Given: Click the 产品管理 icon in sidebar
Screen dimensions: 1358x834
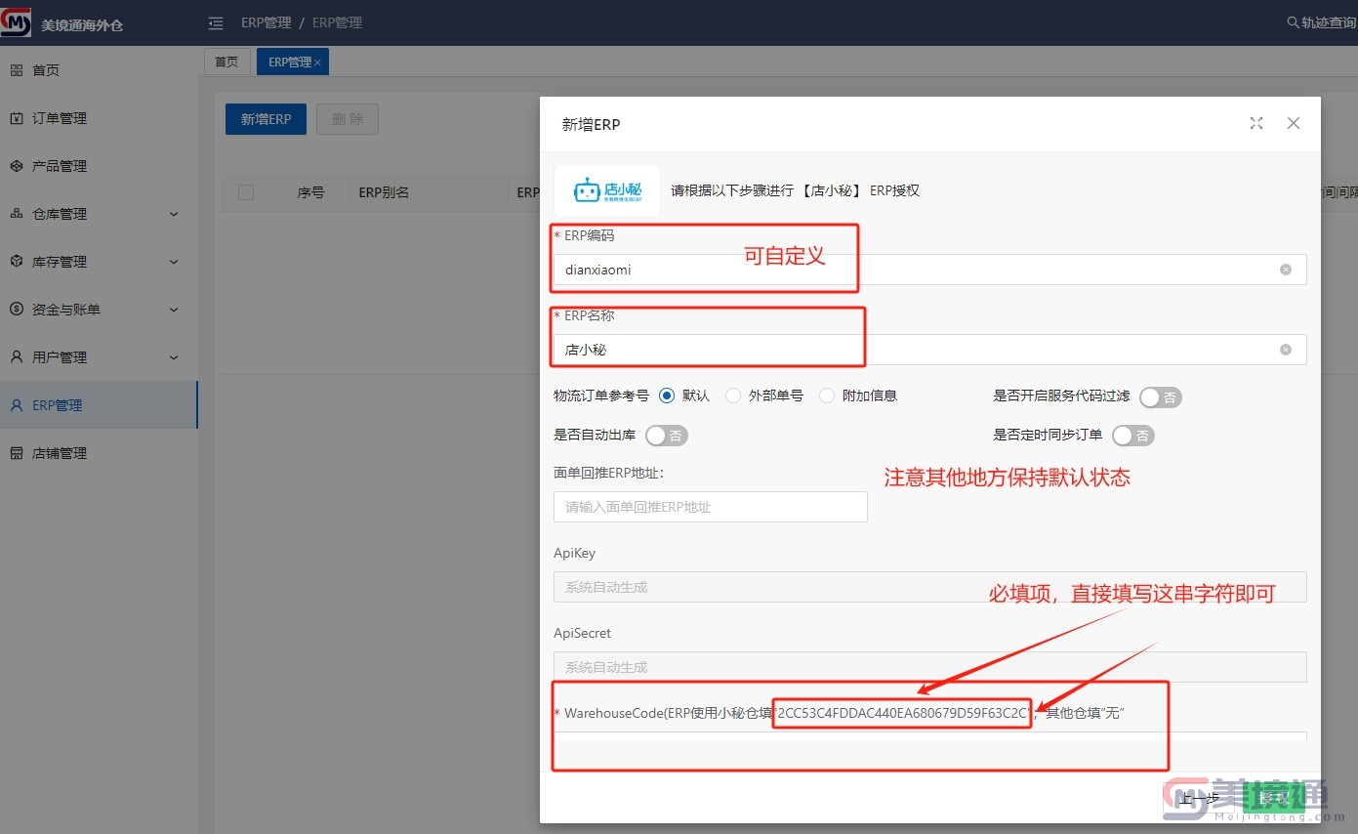Looking at the screenshot, I should (16, 166).
